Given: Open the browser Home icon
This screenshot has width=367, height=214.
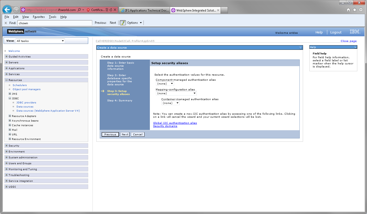Looking at the screenshot, I should [x=348, y=10].
